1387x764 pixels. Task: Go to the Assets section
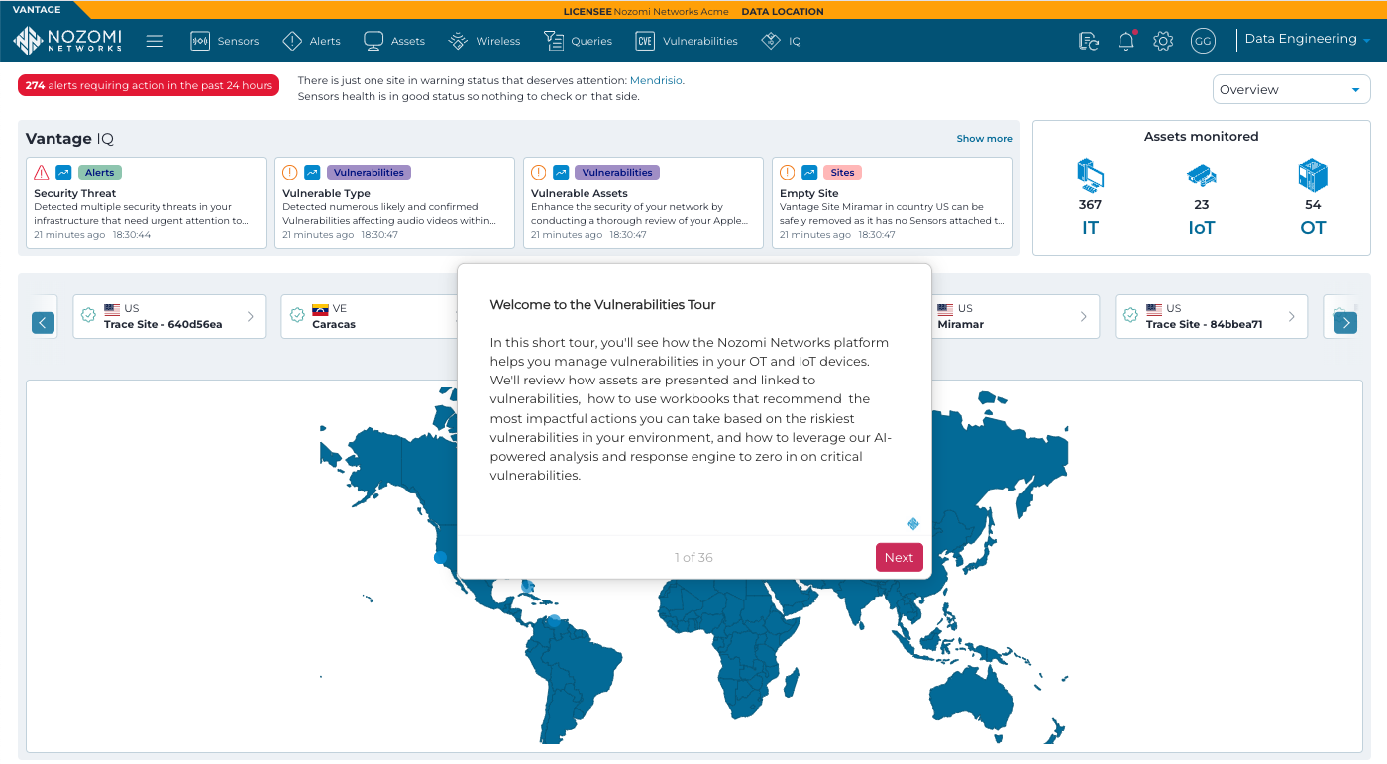(394, 41)
